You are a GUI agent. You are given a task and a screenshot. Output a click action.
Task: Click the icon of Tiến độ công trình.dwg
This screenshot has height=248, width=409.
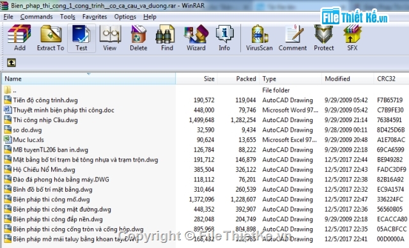point(8,100)
